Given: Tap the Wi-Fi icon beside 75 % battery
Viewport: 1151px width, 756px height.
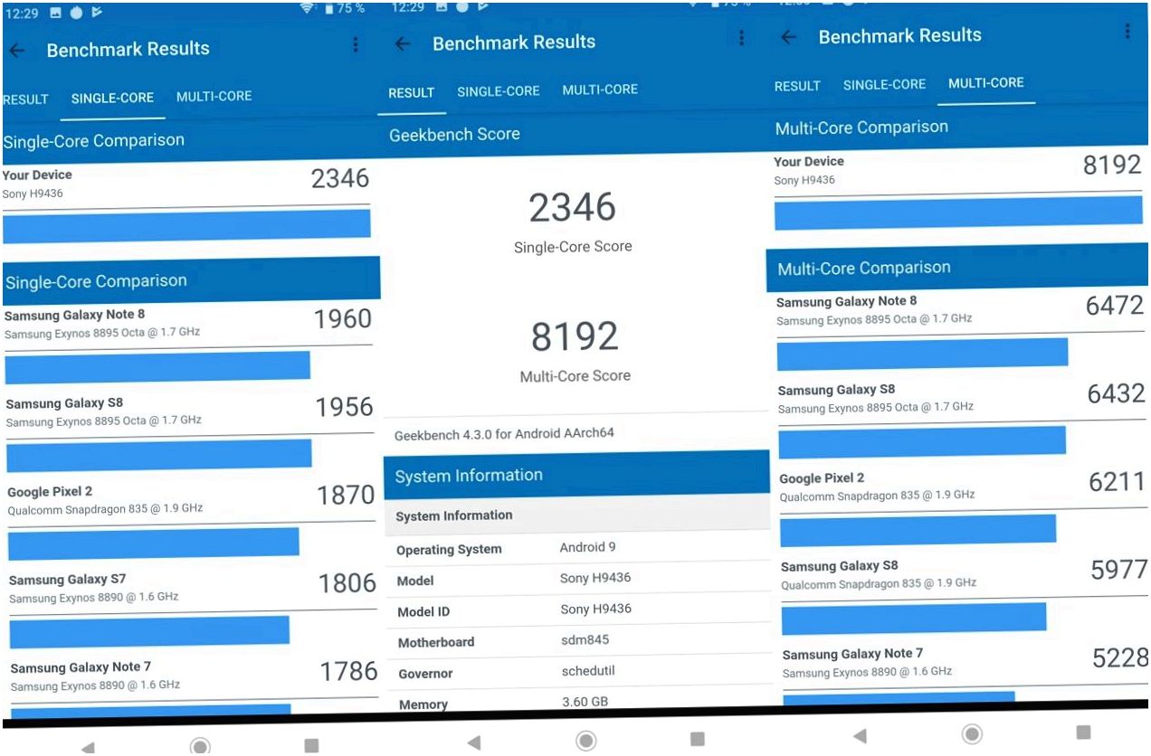Looking at the screenshot, I should click(309, 7).
